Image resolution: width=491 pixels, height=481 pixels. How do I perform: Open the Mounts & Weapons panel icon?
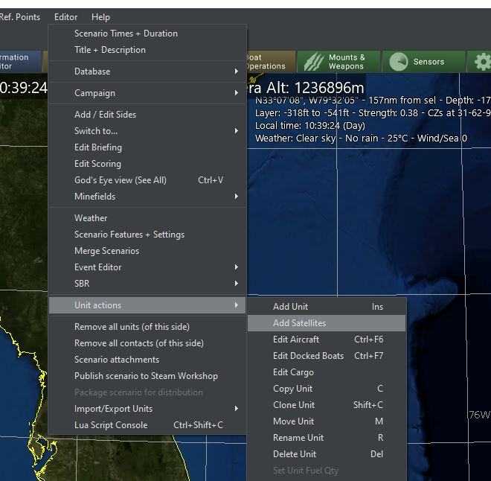click(x=314, y=62)
